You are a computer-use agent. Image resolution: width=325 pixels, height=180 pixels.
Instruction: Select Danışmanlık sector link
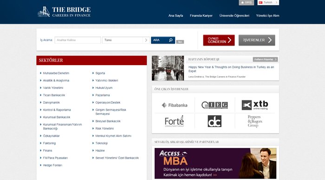click(x=51, y=102)
